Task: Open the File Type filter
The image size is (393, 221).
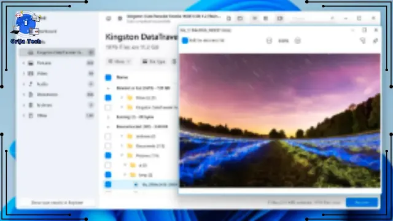Action: (x=154, y=61)
